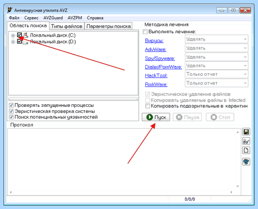Switch to the Область поиска tab
The width and height of the screenshot is (258, 209).
[x=28, y=26]
